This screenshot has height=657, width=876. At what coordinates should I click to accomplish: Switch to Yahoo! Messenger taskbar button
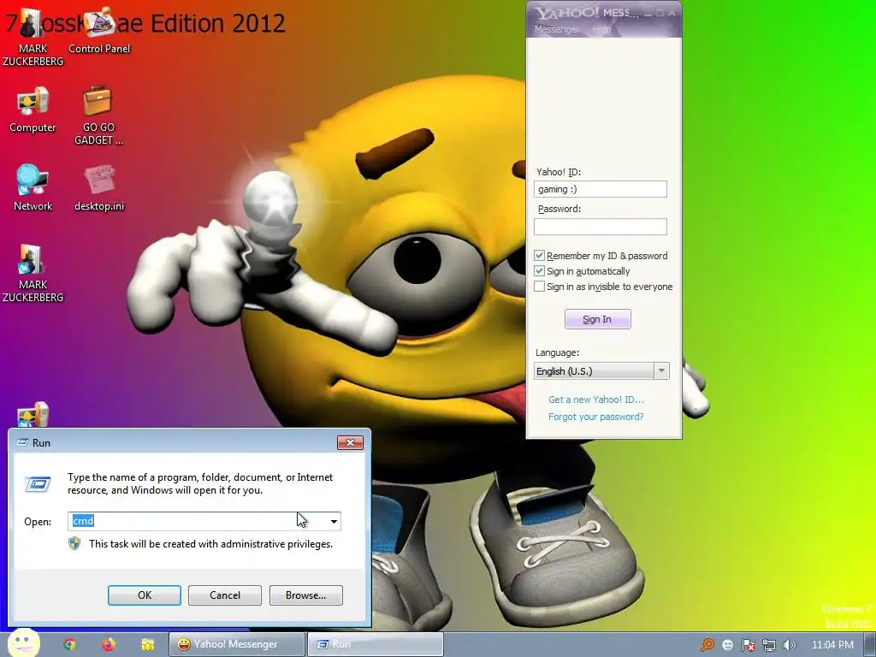(237, 644)
